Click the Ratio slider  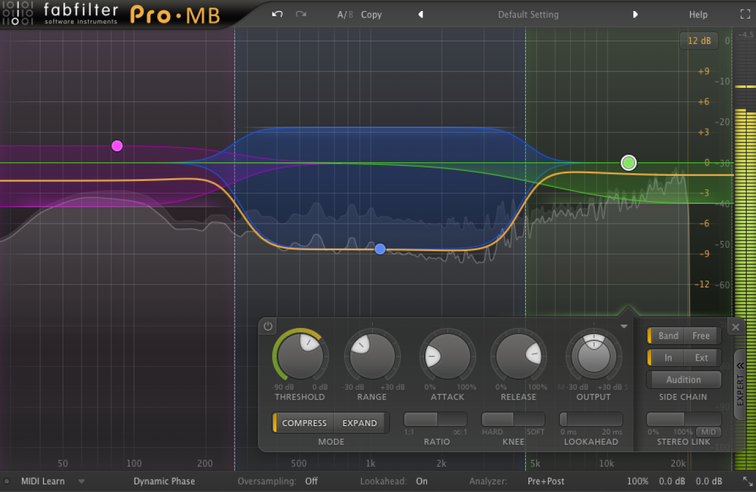(x=436, y=419)
